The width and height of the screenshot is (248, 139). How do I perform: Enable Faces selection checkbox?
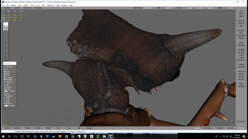pos(5,75)
